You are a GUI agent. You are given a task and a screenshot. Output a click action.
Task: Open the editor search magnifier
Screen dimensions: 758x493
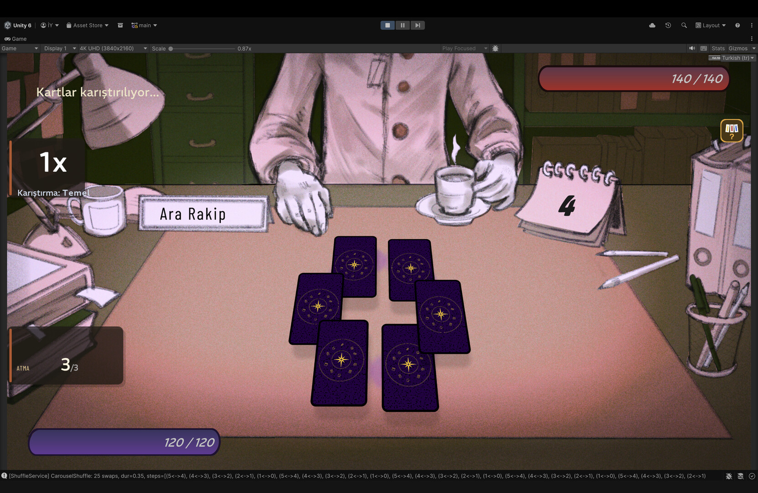tap(684, 26)
